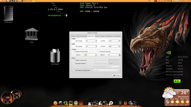The width and height of the screenshot is (191, 107).
Task: Click the background image file chooser
Action: 106,70
